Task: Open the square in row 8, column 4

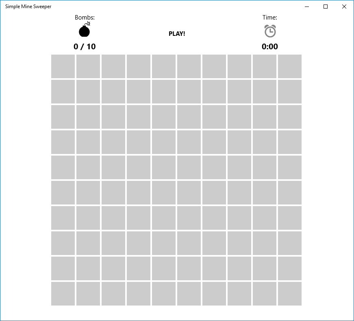Action: click(139, 243)
